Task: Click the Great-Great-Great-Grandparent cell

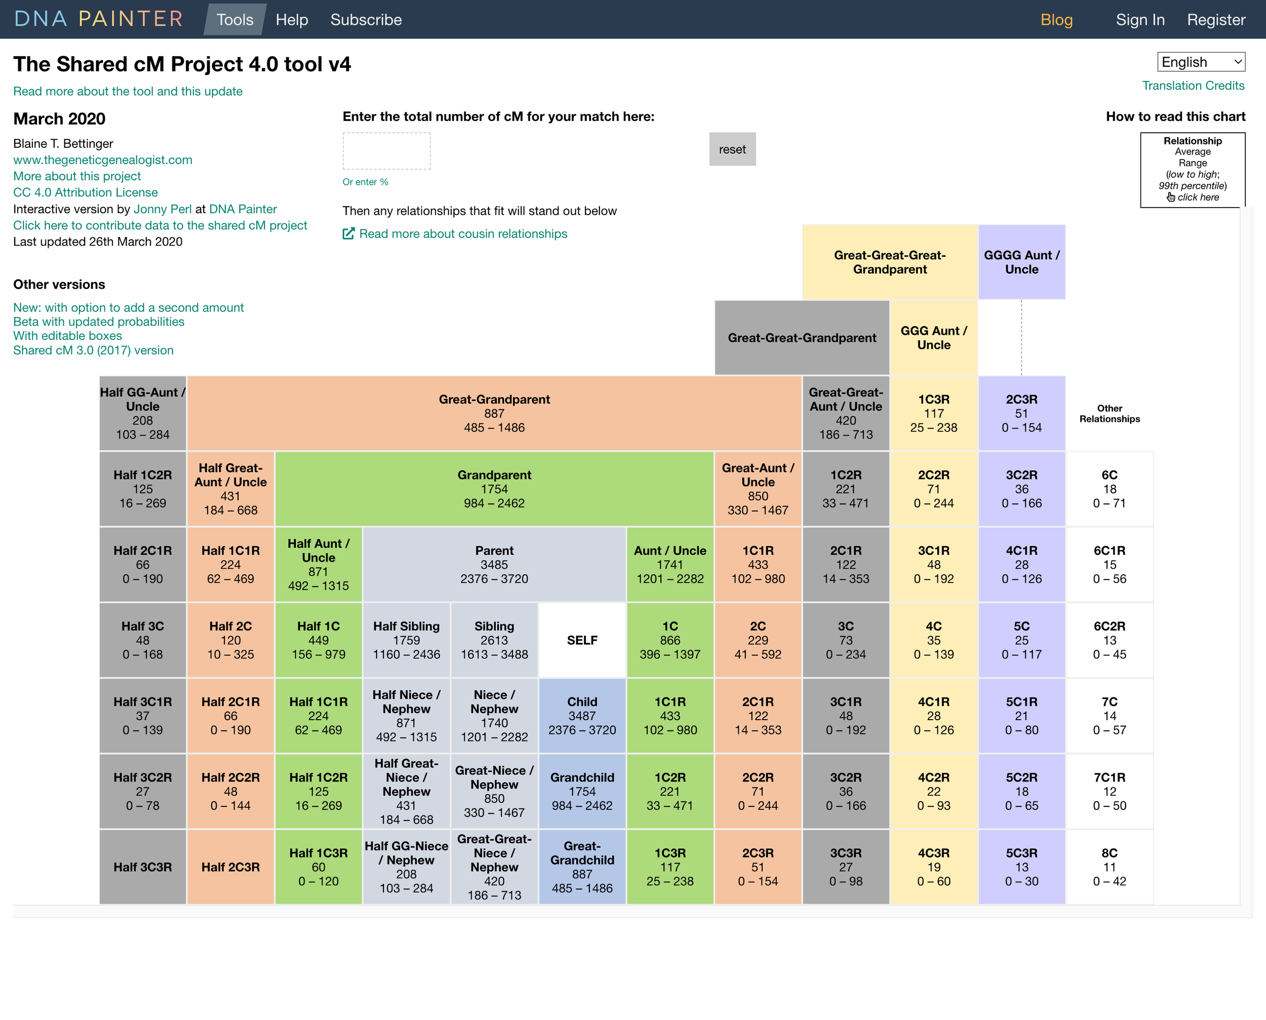Action: pyautogui.click(x=890, y=262)
